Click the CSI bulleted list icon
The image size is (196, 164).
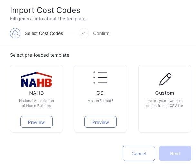tap(101, 78)
